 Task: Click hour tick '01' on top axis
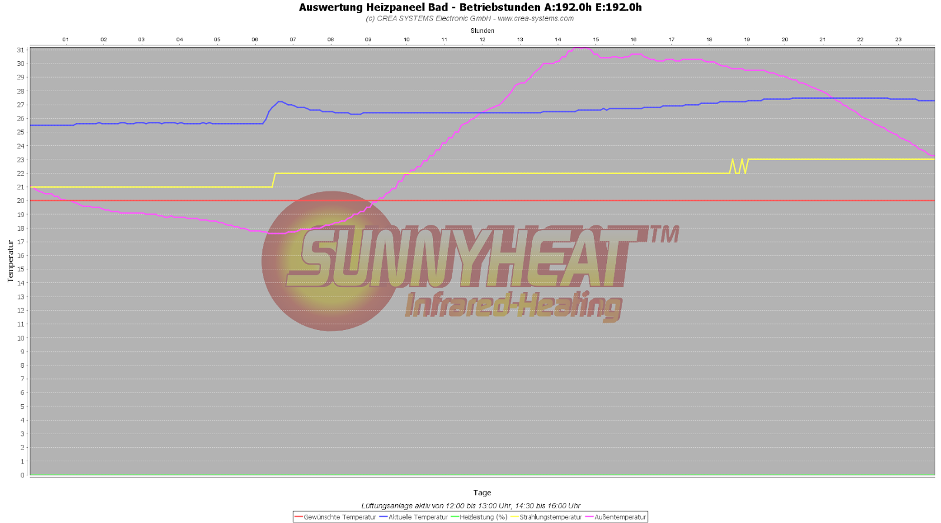pos(66,39)
